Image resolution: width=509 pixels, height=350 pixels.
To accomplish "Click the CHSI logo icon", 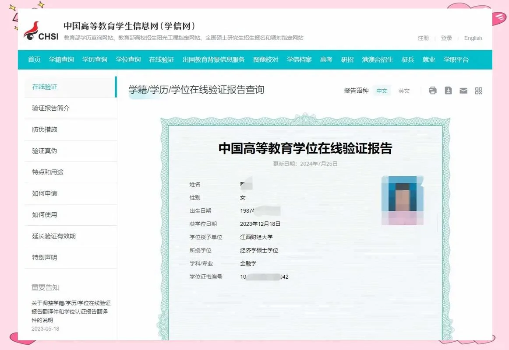I will point(41,31).
